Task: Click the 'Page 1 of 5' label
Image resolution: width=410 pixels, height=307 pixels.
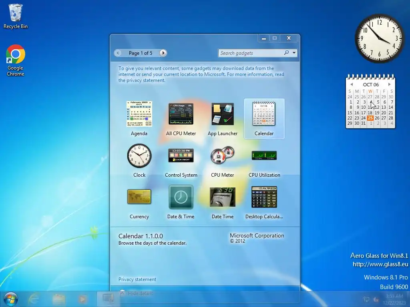Action: point(141,53)
